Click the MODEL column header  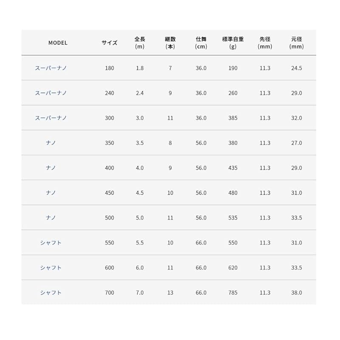coord(58,43)
